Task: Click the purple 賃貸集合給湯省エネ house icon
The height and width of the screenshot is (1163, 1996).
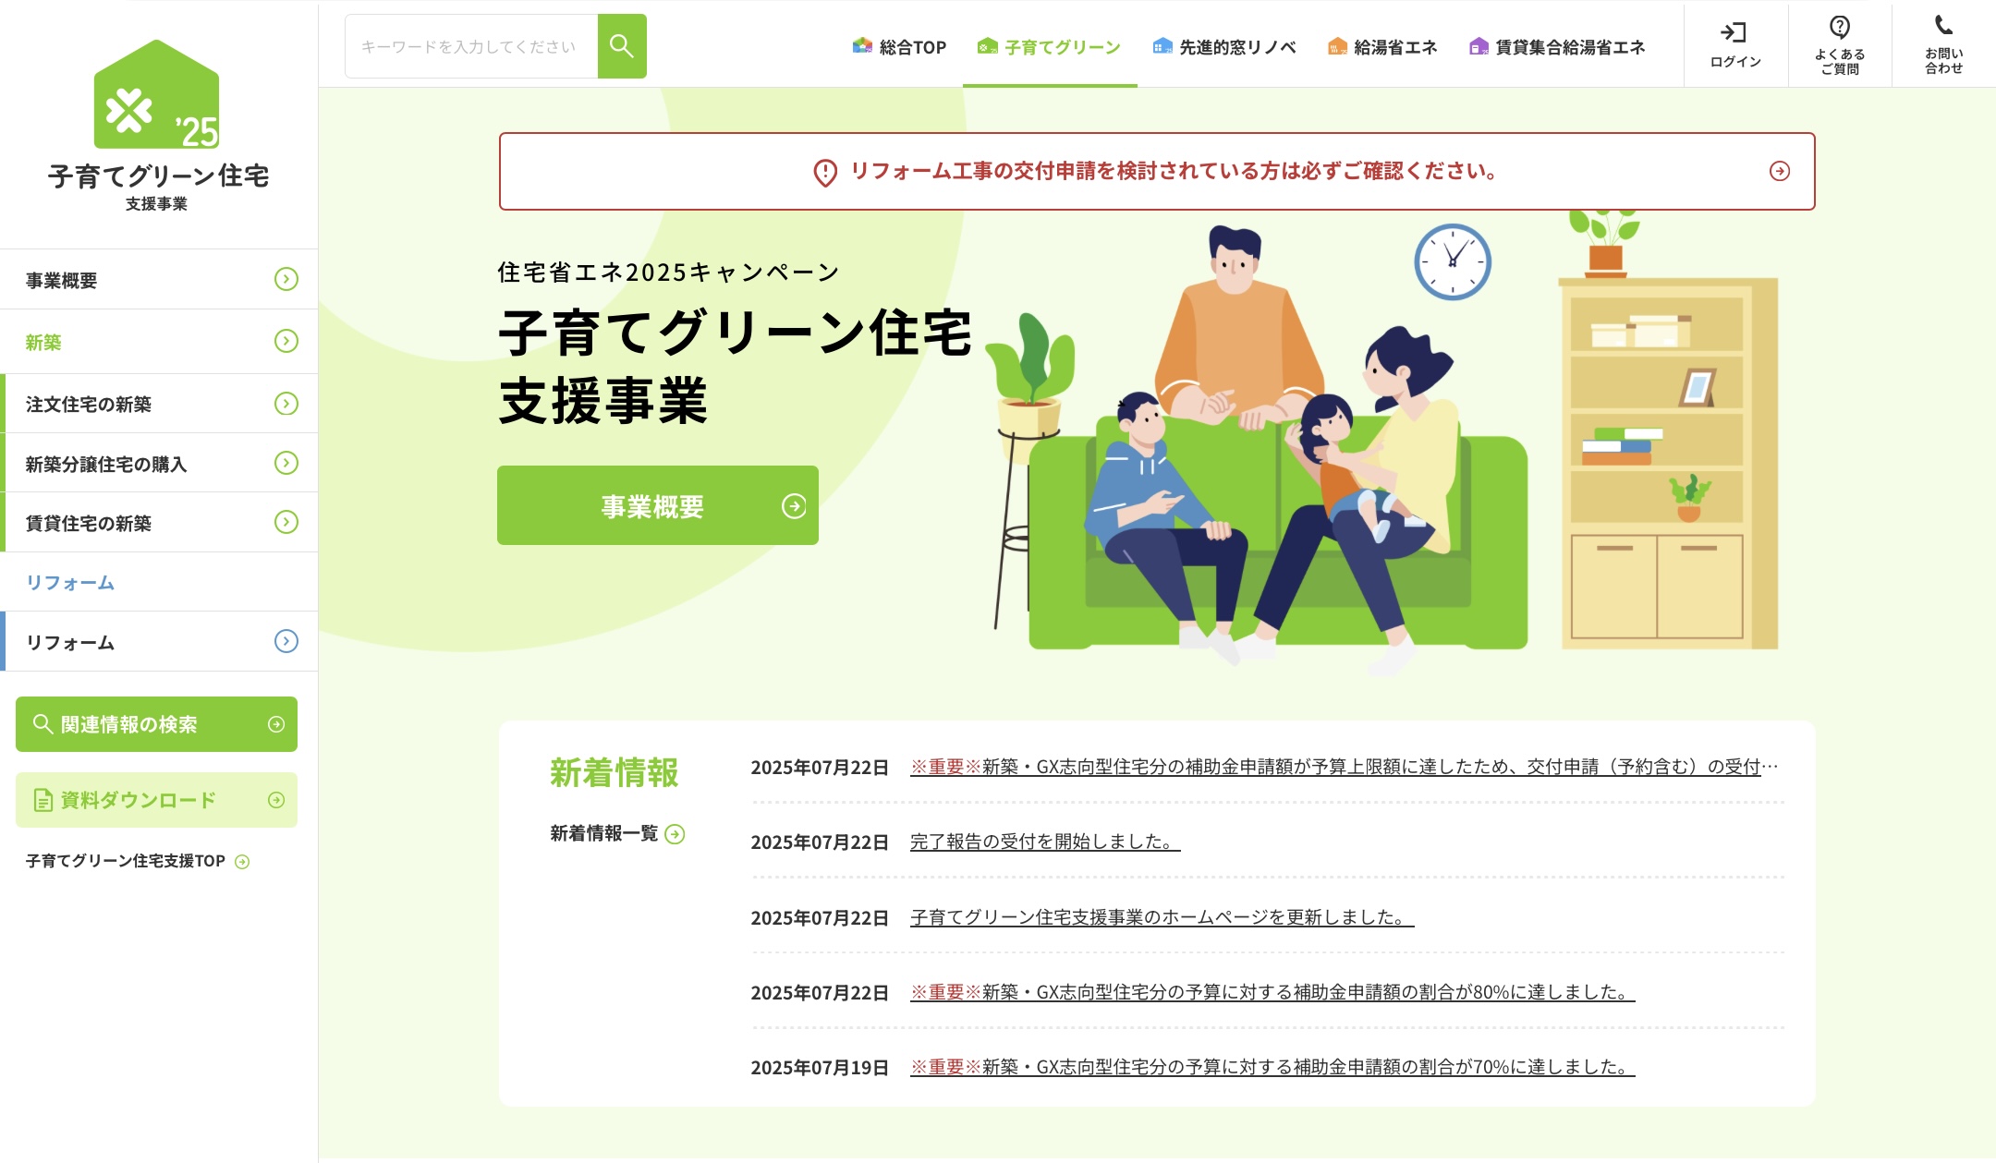Action: pyautogui.click(x=1479, y=45)
